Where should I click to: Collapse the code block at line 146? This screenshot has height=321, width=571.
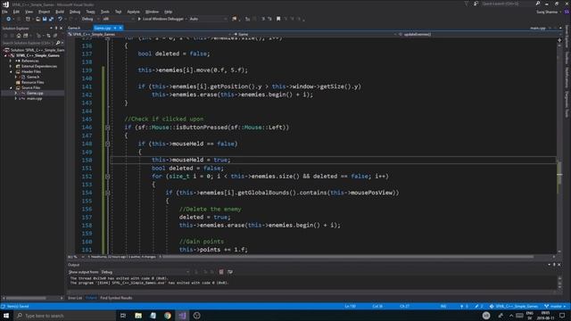[x=107, y=128]
